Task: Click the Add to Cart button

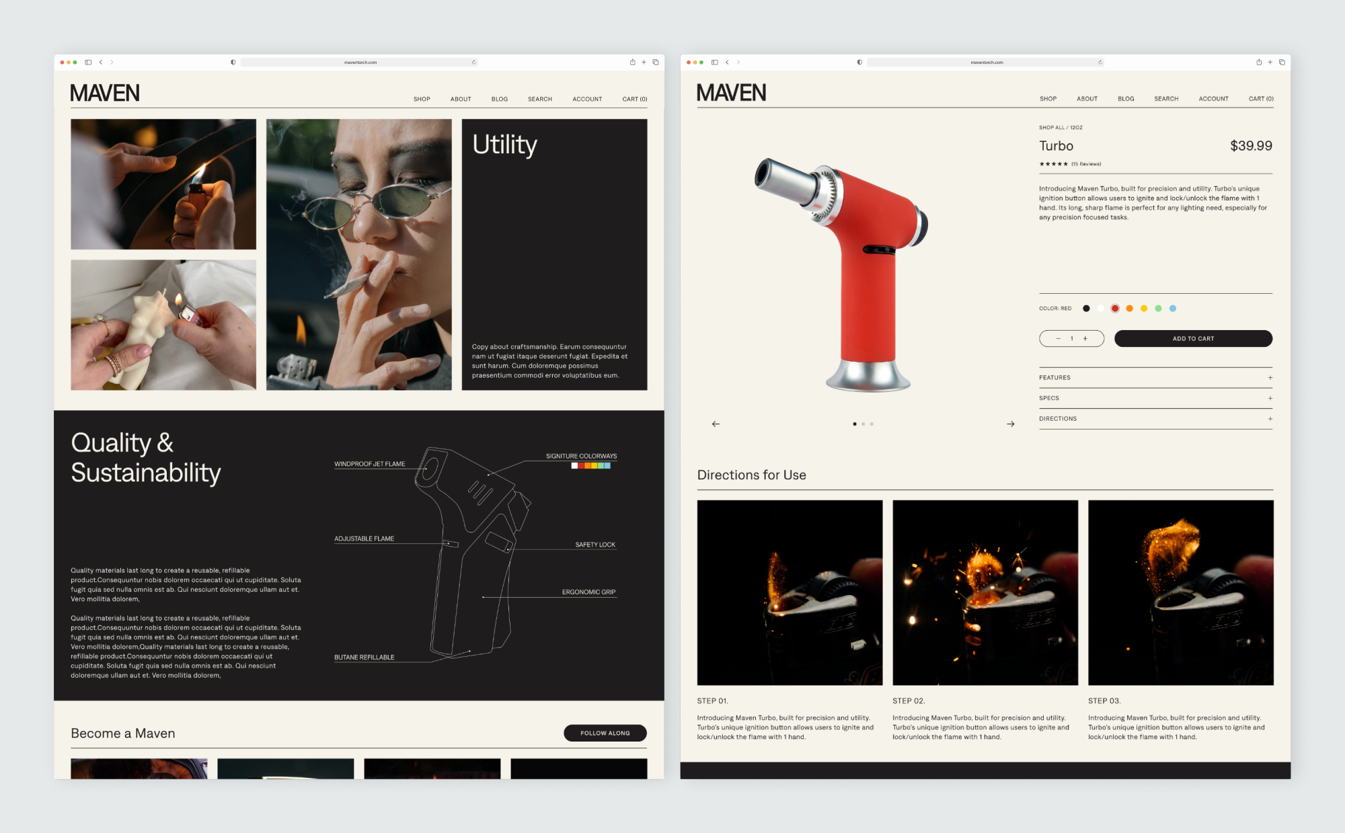Action: (x=1193, y=339)
